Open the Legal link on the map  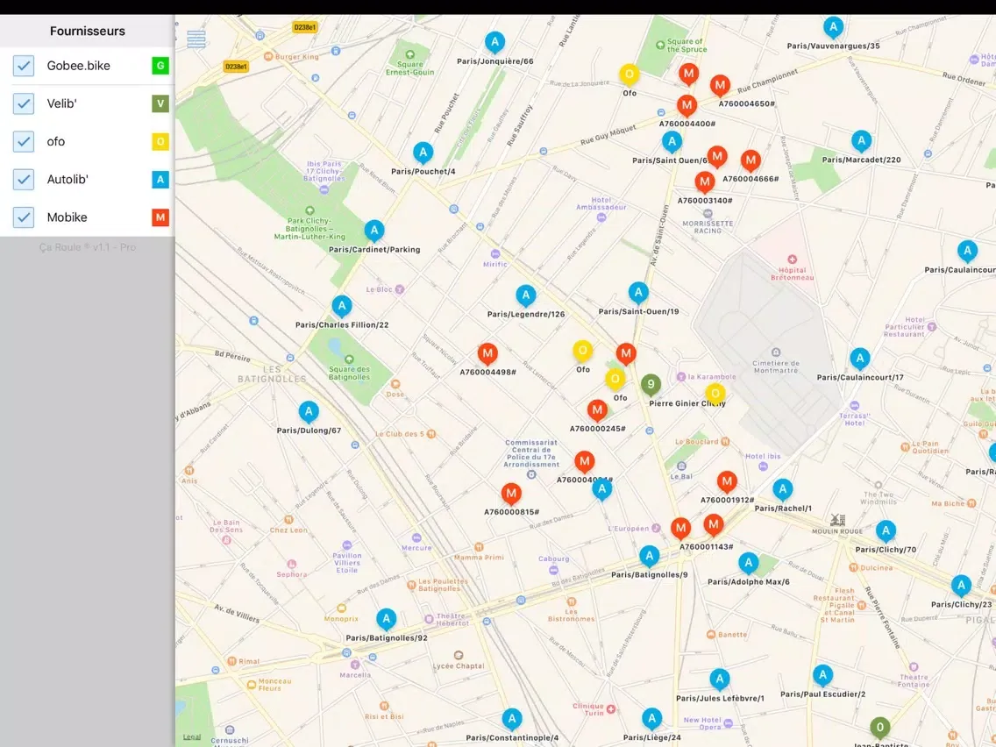pos(192,737)
